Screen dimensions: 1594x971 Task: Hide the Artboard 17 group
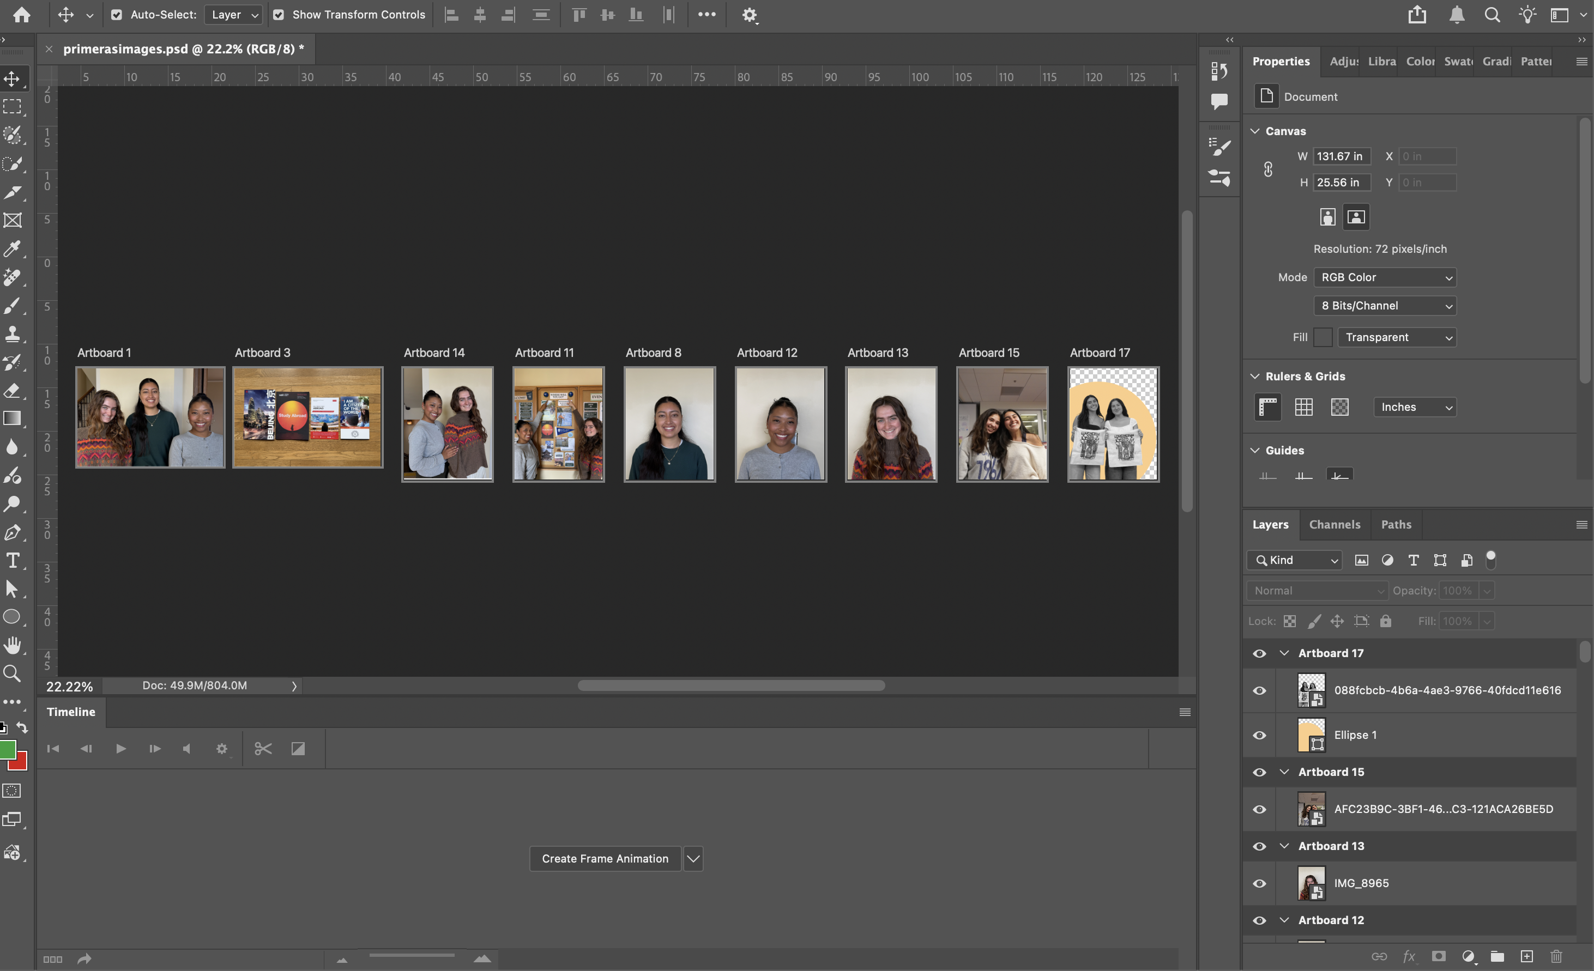[x=1259, y=653]
